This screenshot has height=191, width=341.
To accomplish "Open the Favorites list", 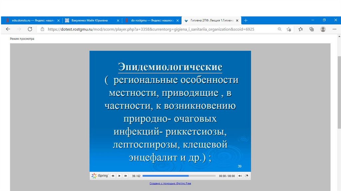I will (301, 29).
